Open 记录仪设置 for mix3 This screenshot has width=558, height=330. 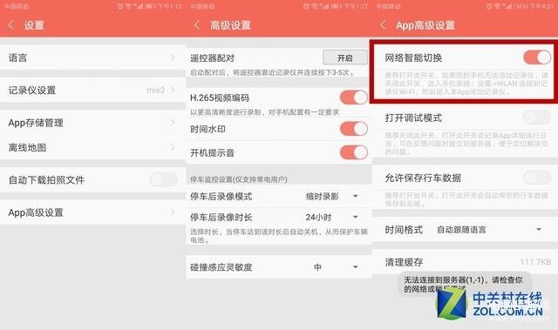pyautogui.click(x=92, y=91)
